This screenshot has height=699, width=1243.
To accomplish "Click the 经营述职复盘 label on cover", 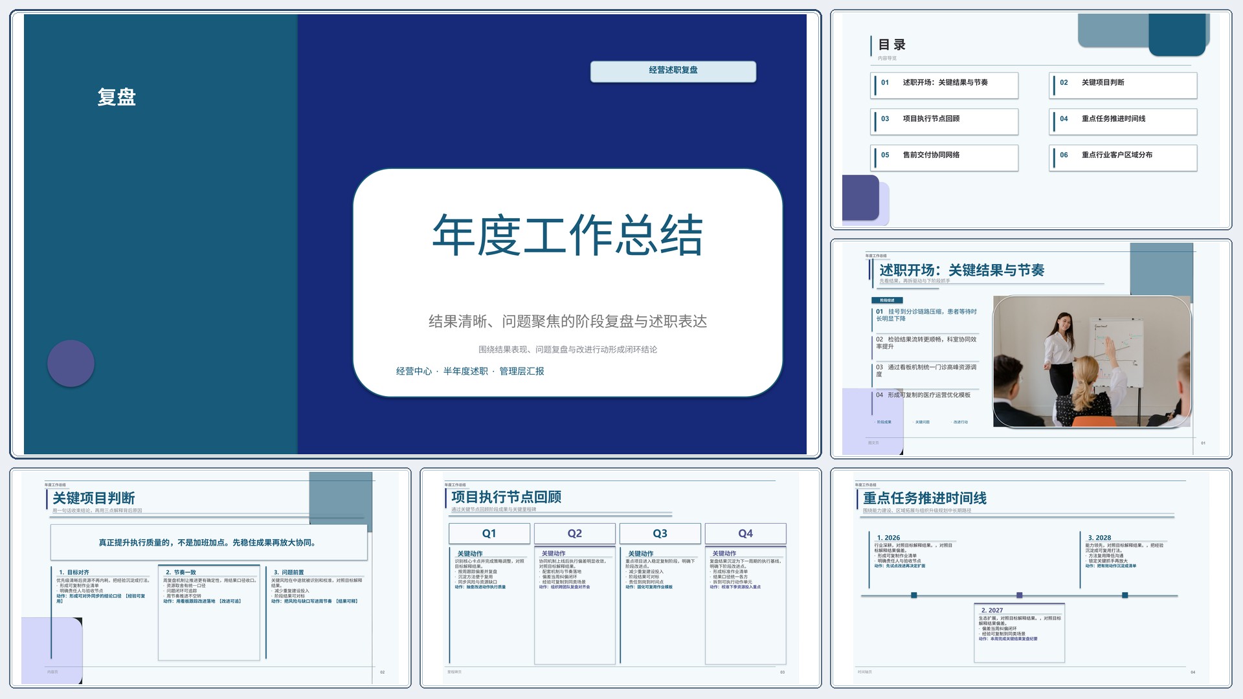I will coord(673,71).
